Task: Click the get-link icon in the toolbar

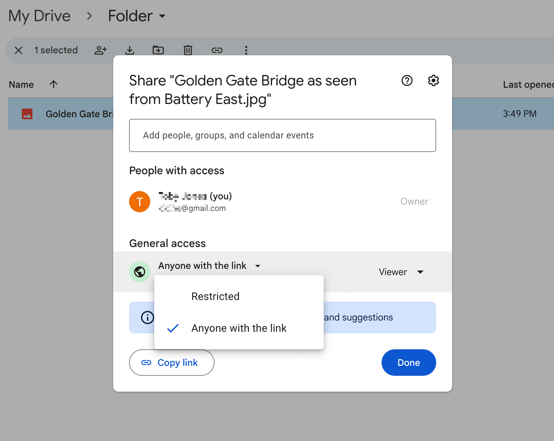Action: point(217,50)
